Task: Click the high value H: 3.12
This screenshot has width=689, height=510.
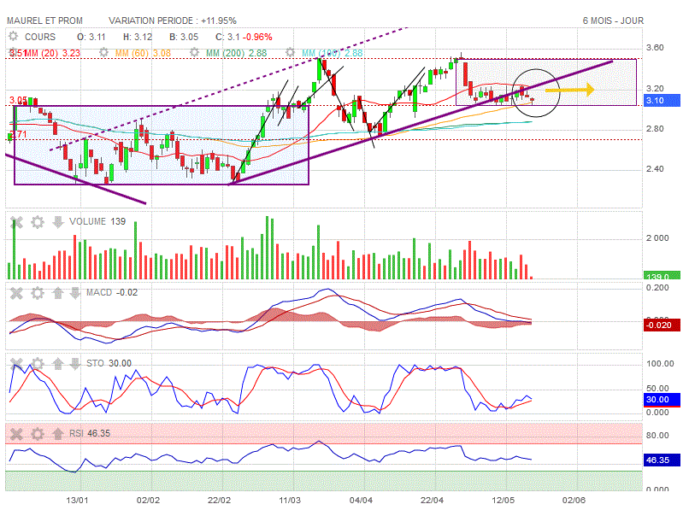Action: pos(138,37)
